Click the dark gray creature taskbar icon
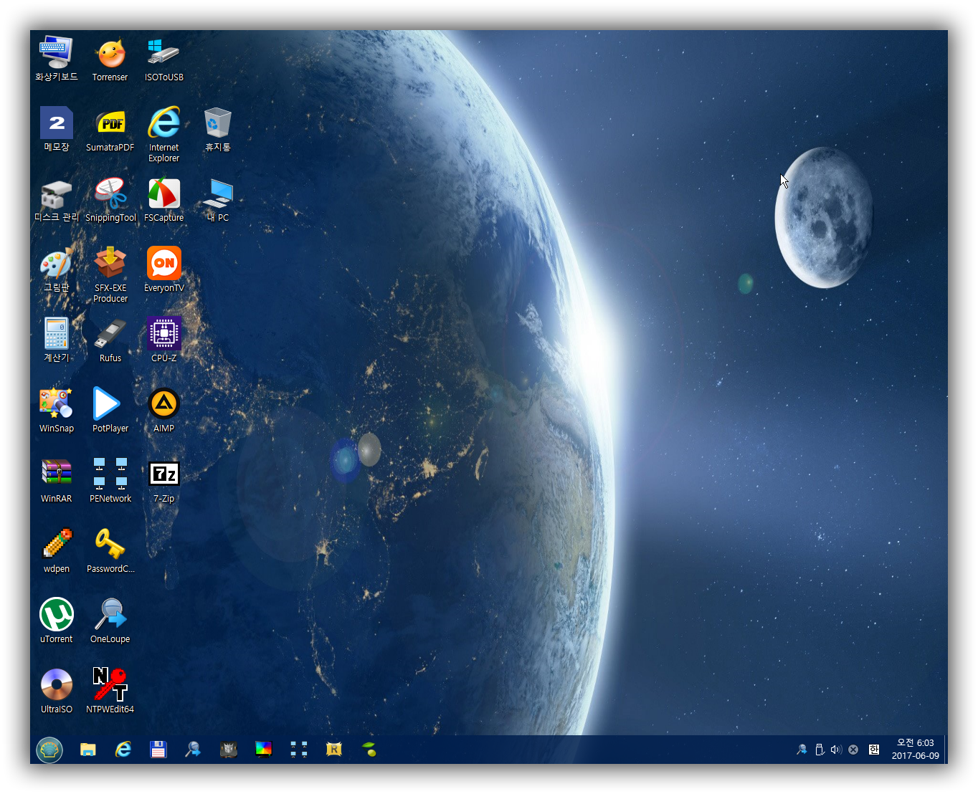This screenshot has width=978, height=794. pos(228,750)
